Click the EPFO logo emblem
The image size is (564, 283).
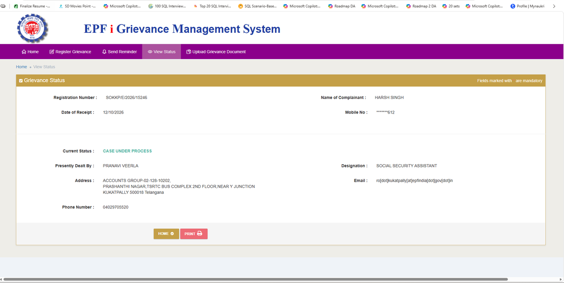pyautogui.click(x=32, y=28)
